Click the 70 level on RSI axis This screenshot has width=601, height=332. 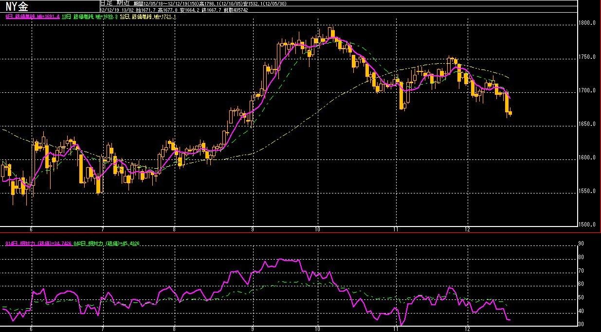click(581, 271)
